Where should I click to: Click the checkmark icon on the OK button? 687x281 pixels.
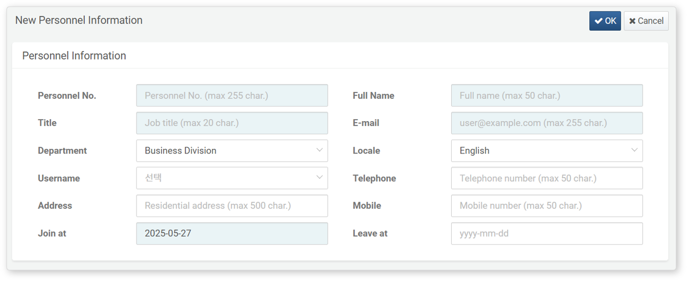[599, 21]
